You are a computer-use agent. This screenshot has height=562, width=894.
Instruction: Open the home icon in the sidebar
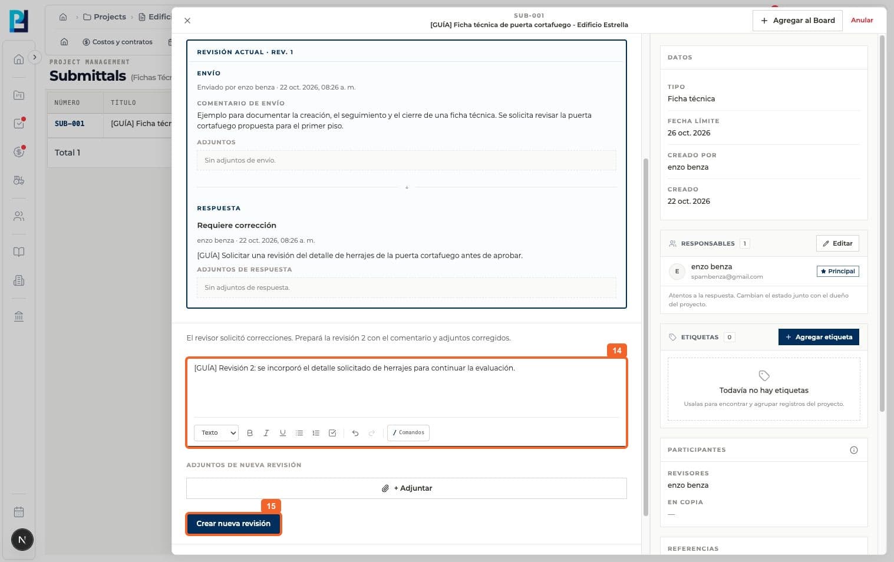click(x=19, y=59)
